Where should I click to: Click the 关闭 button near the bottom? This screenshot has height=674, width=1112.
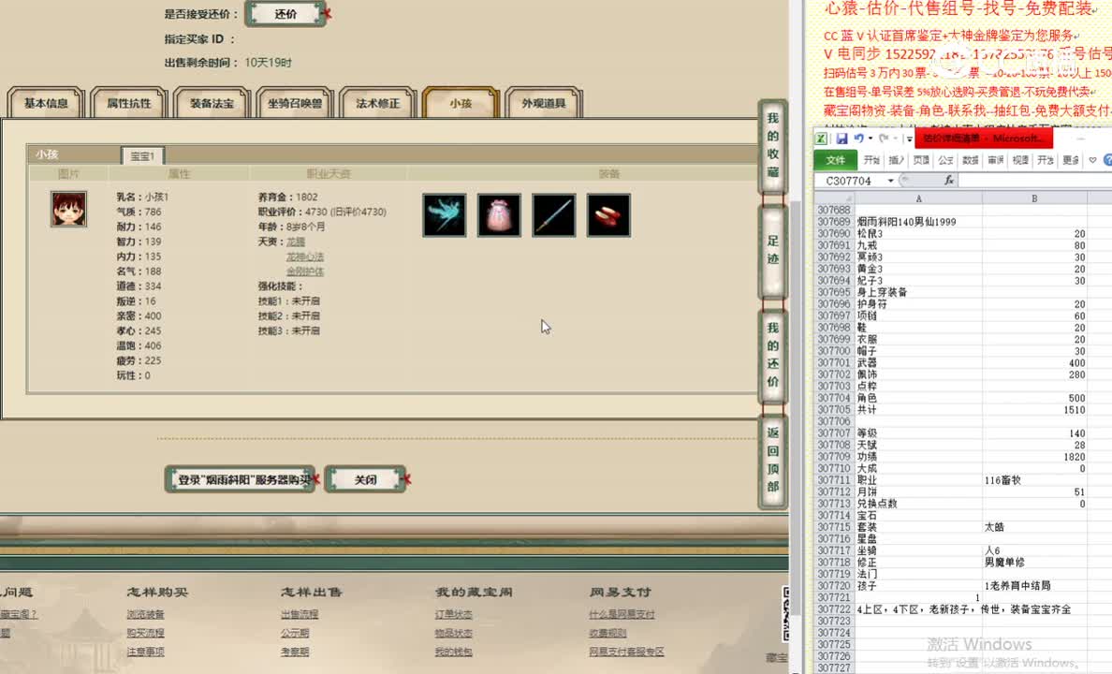point(365,478)
